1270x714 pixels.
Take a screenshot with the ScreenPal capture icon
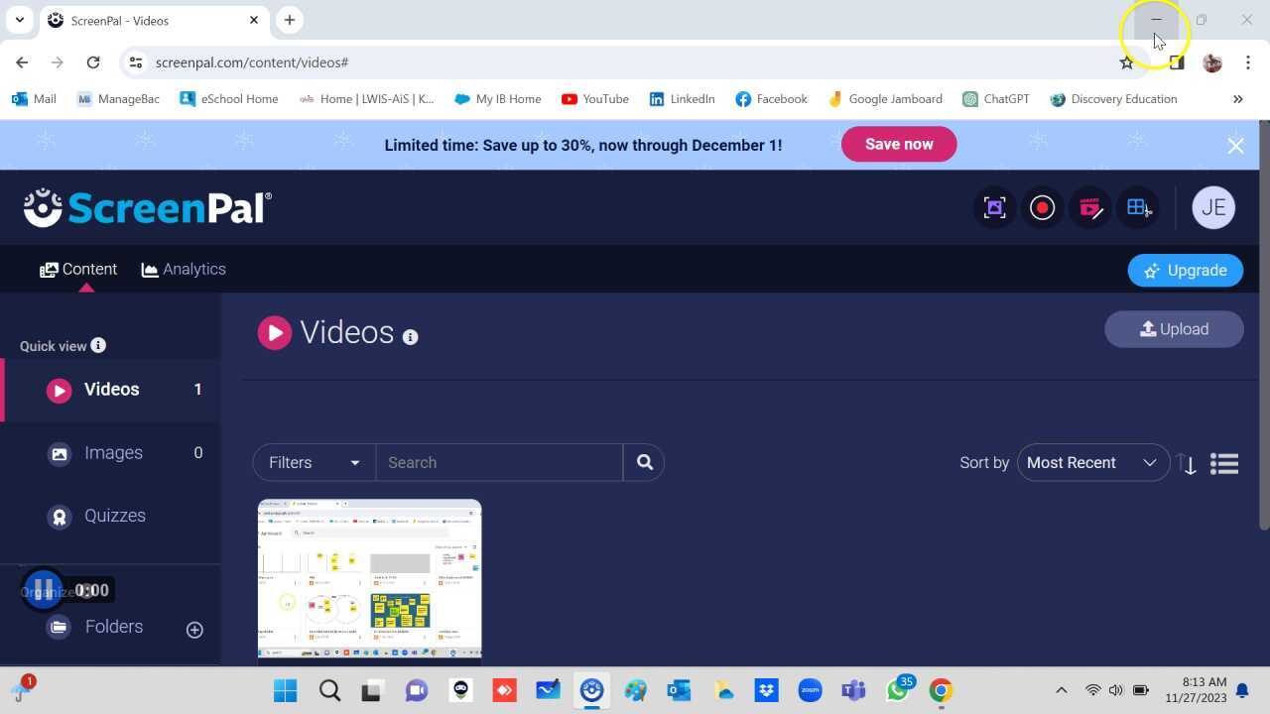(994, 207)
